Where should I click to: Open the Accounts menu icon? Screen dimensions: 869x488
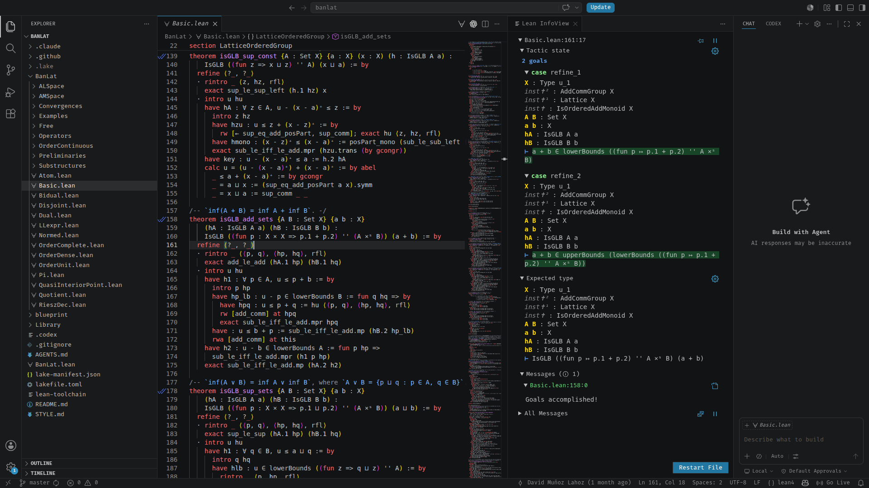click(x=11, y=446)
